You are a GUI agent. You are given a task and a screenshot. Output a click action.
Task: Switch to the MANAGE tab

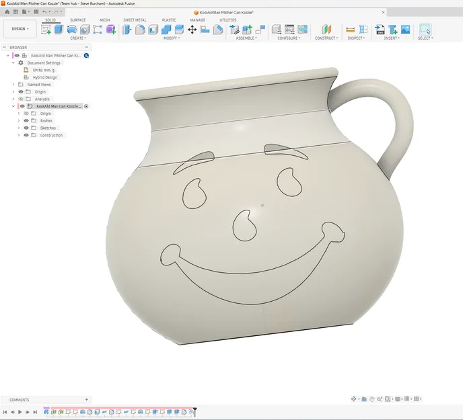point(198,20)
